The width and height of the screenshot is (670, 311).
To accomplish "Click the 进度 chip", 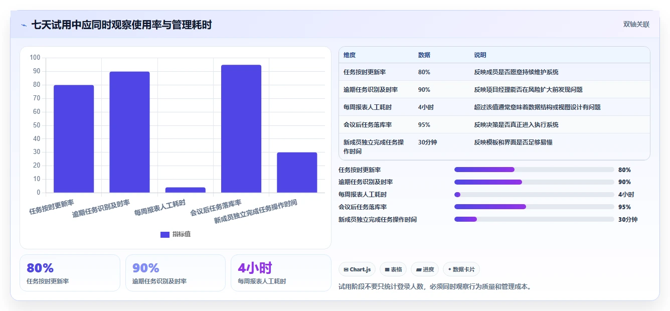I will tap(425, 269).
